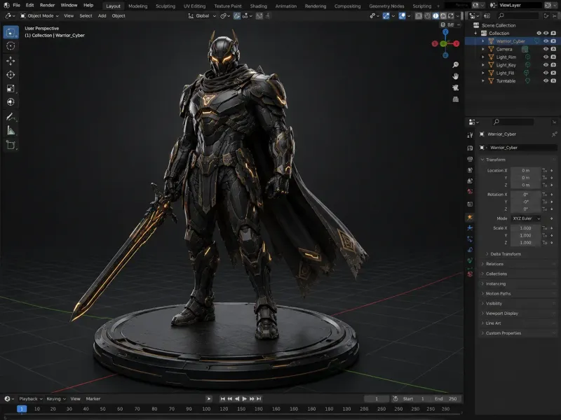Select the Move tool

click(x=11, y=61)
